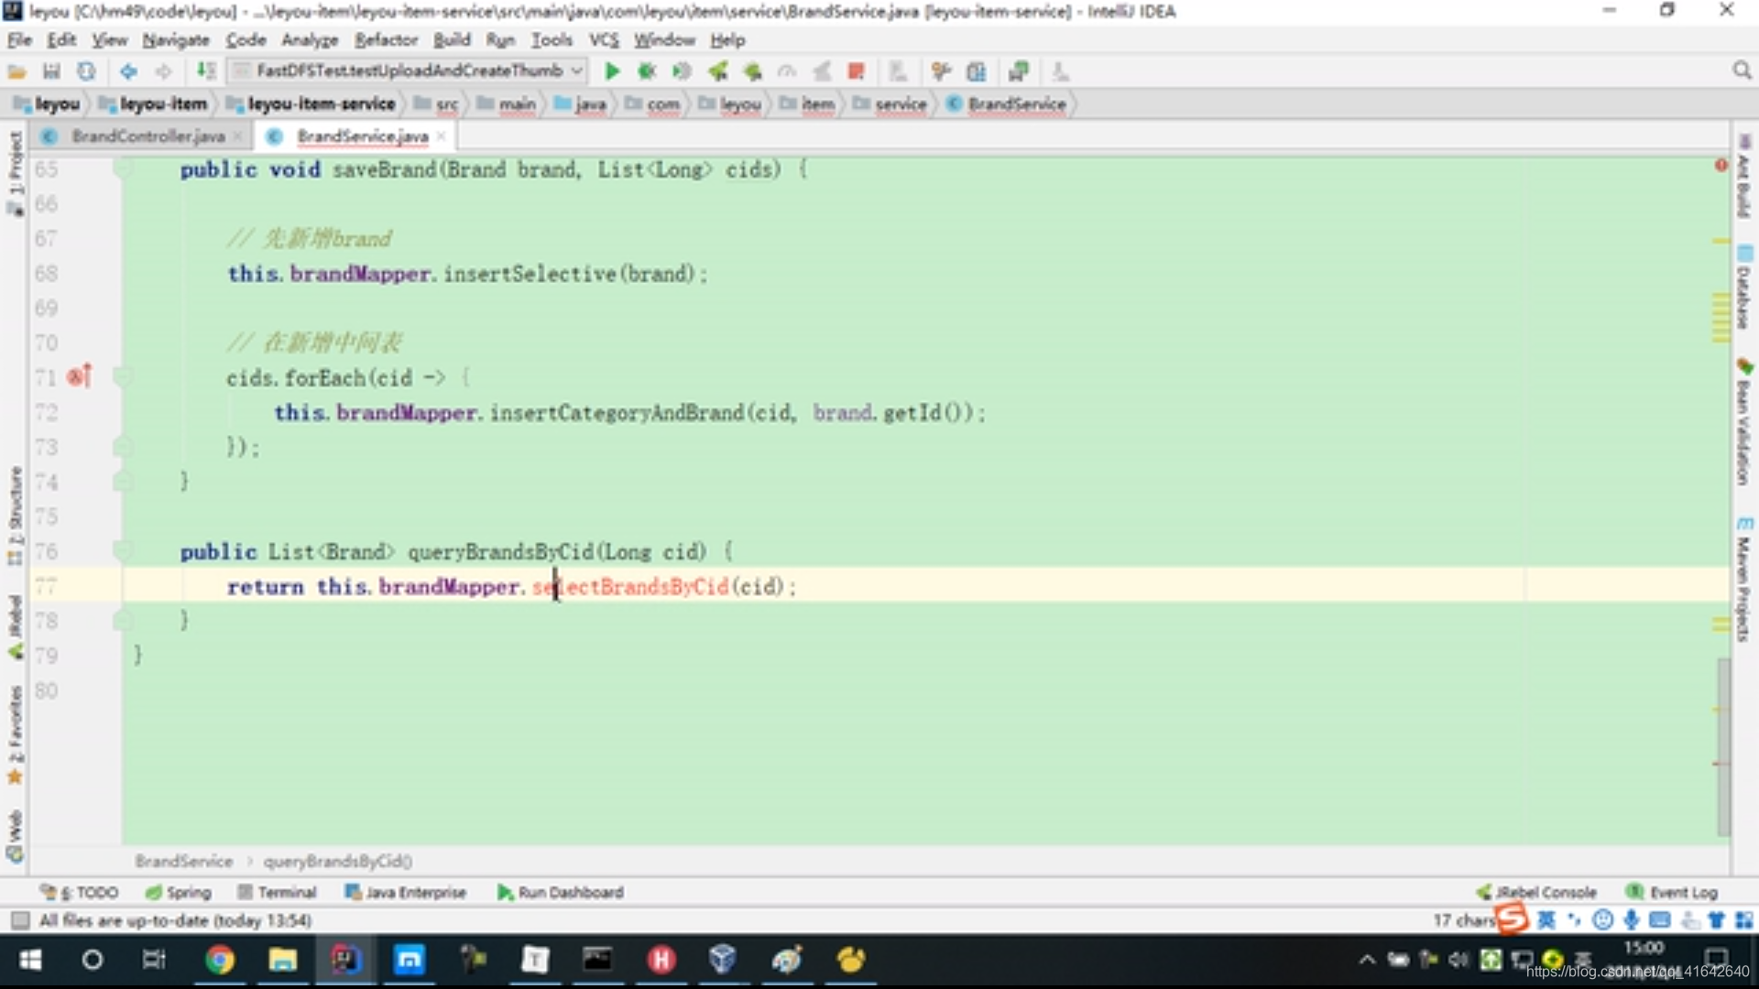Click the Debug bug icon
The image size is (1759, 989).
tap(647, 71)
